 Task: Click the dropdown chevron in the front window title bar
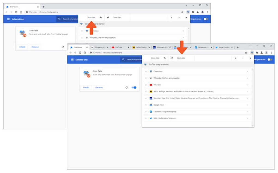click(x=250, y=46)
